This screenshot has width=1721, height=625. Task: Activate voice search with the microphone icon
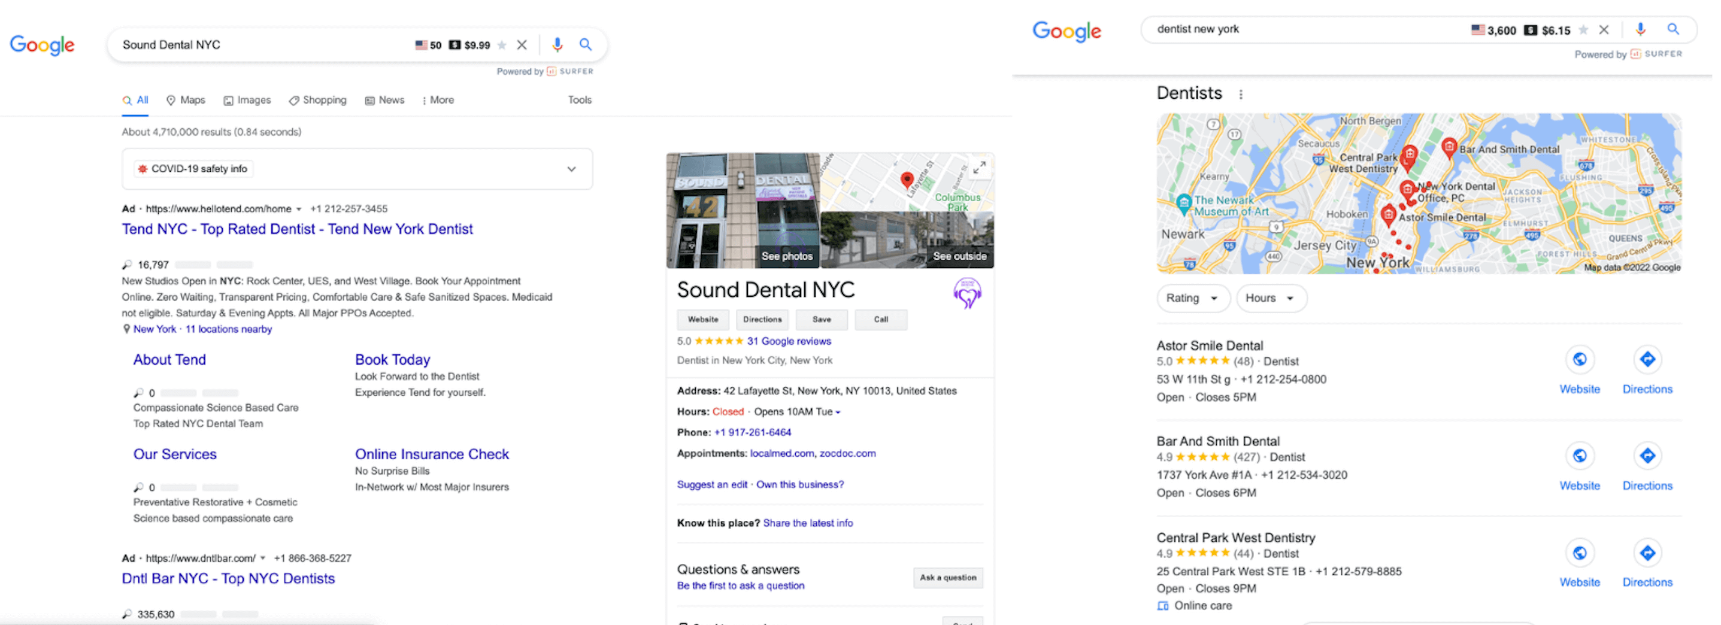pyautogui.click(x=557, y=44)
